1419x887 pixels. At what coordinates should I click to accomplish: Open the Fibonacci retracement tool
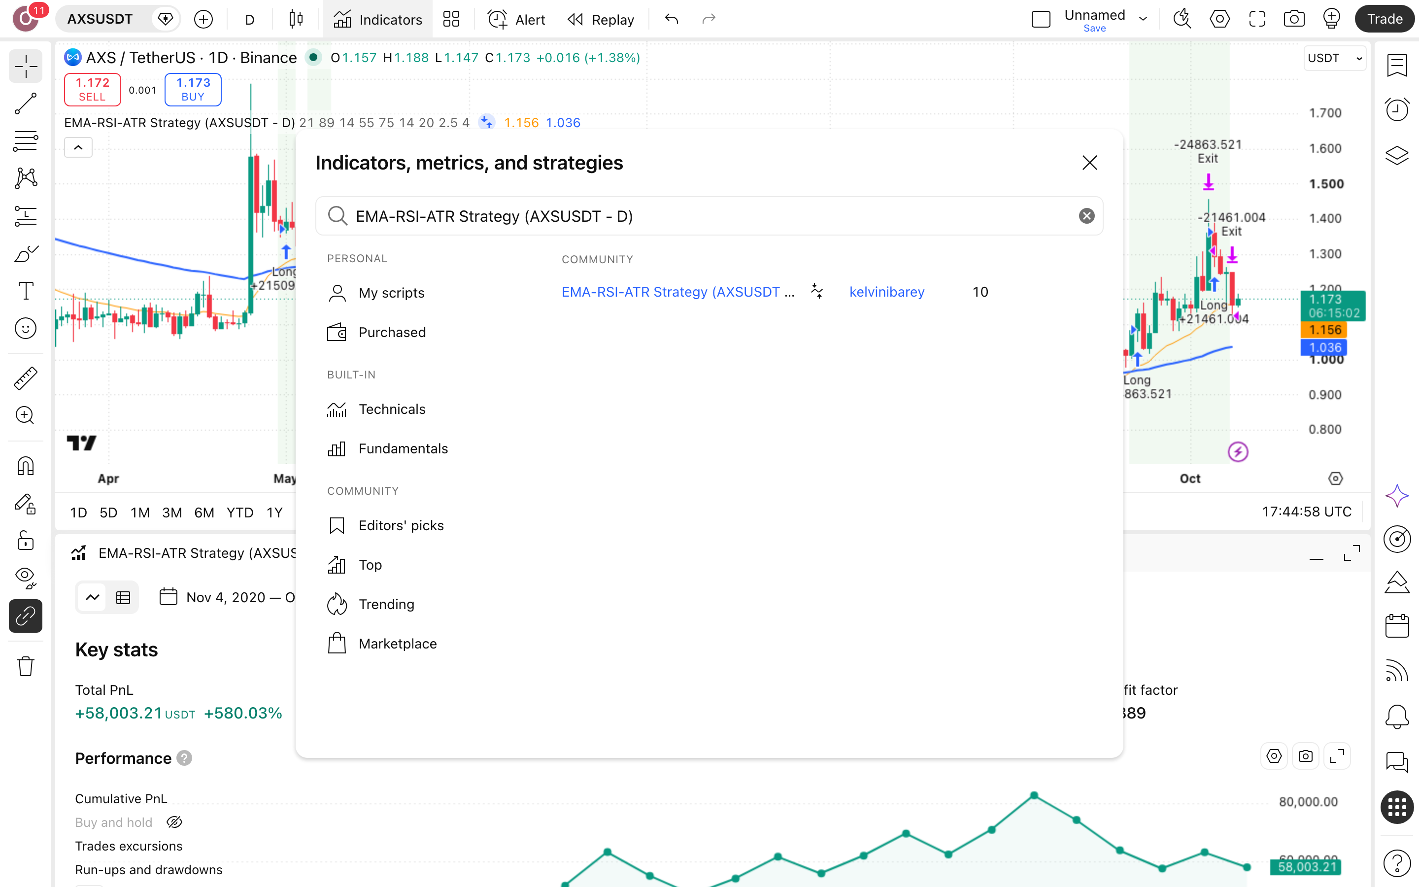tap(25, 141)
